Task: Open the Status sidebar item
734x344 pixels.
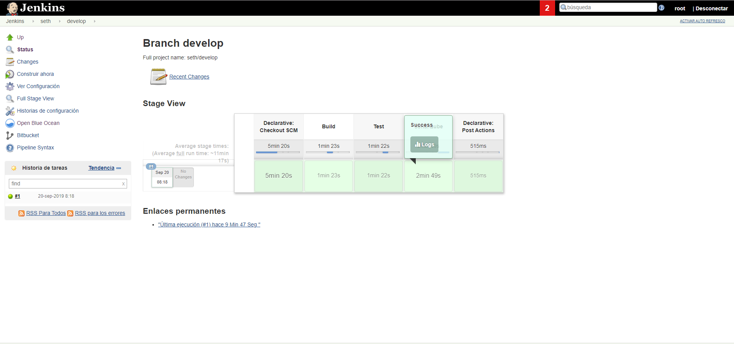Action: tap(25, 49)
